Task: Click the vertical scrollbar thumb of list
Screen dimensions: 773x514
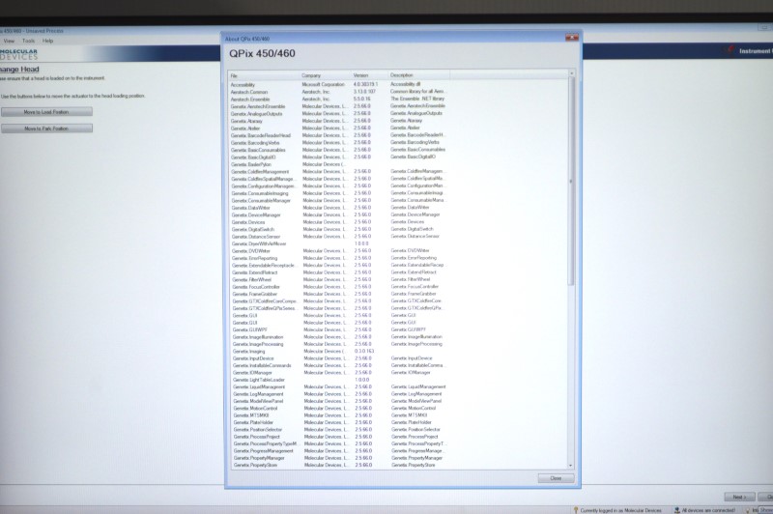Action: click(x=571, y=181)
